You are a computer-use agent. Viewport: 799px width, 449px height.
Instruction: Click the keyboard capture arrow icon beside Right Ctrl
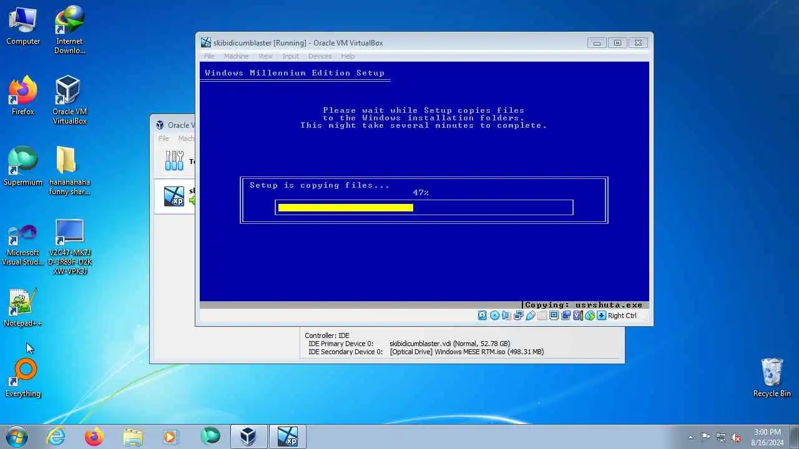click(x=601, y=316)
